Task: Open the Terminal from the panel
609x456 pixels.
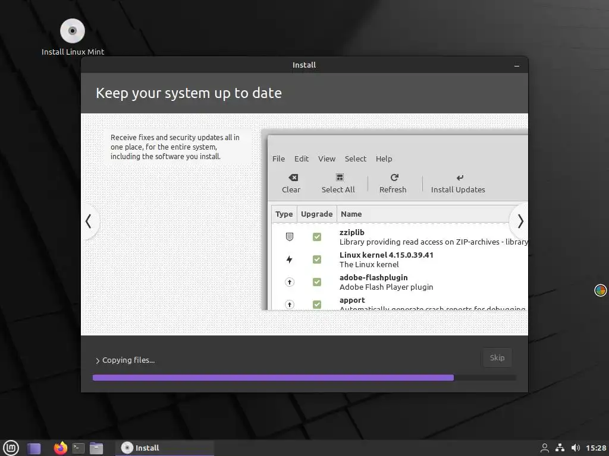Action: point(78,448)
